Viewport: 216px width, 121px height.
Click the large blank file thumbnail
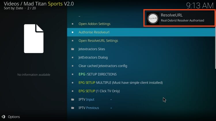coord(34,38)
